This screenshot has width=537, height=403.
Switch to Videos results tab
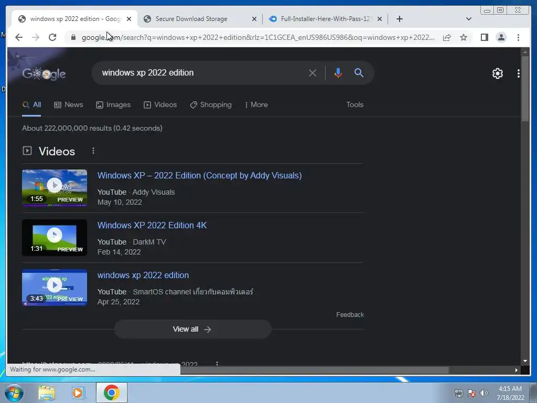point(160,104)
